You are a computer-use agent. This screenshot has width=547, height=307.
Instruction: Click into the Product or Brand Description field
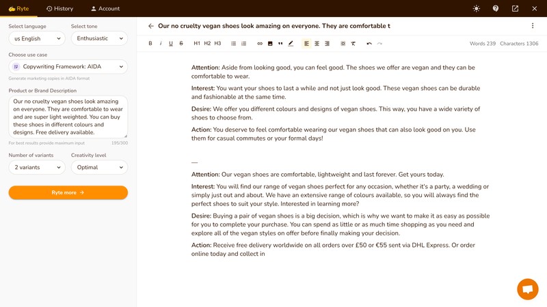pyautogui.click(x=68, y=116)
